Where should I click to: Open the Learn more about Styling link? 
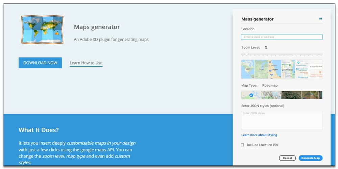pyautogui.click(x=259, y=135)
